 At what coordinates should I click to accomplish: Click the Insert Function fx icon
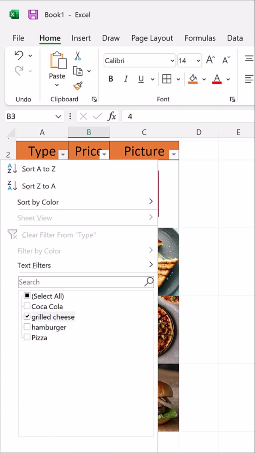pos(112,116)
